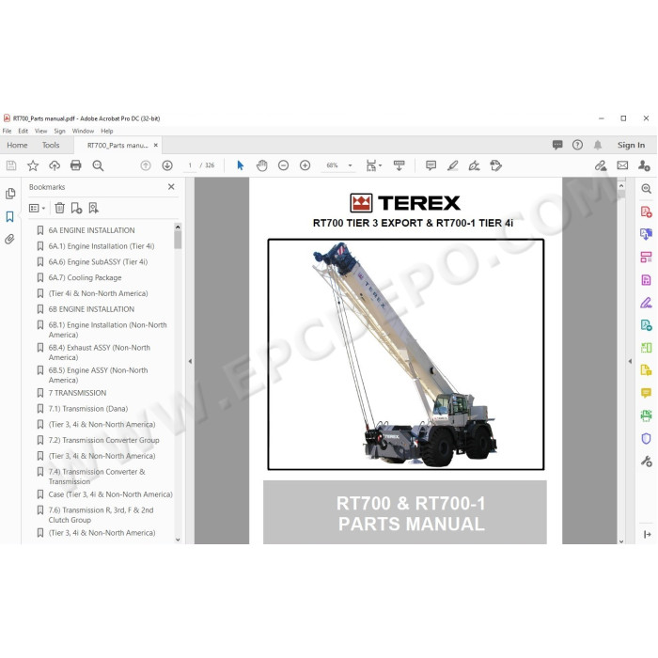Zoom in with the plus icon
Viewport: 658px width, 658px height.
pos(305,165)
